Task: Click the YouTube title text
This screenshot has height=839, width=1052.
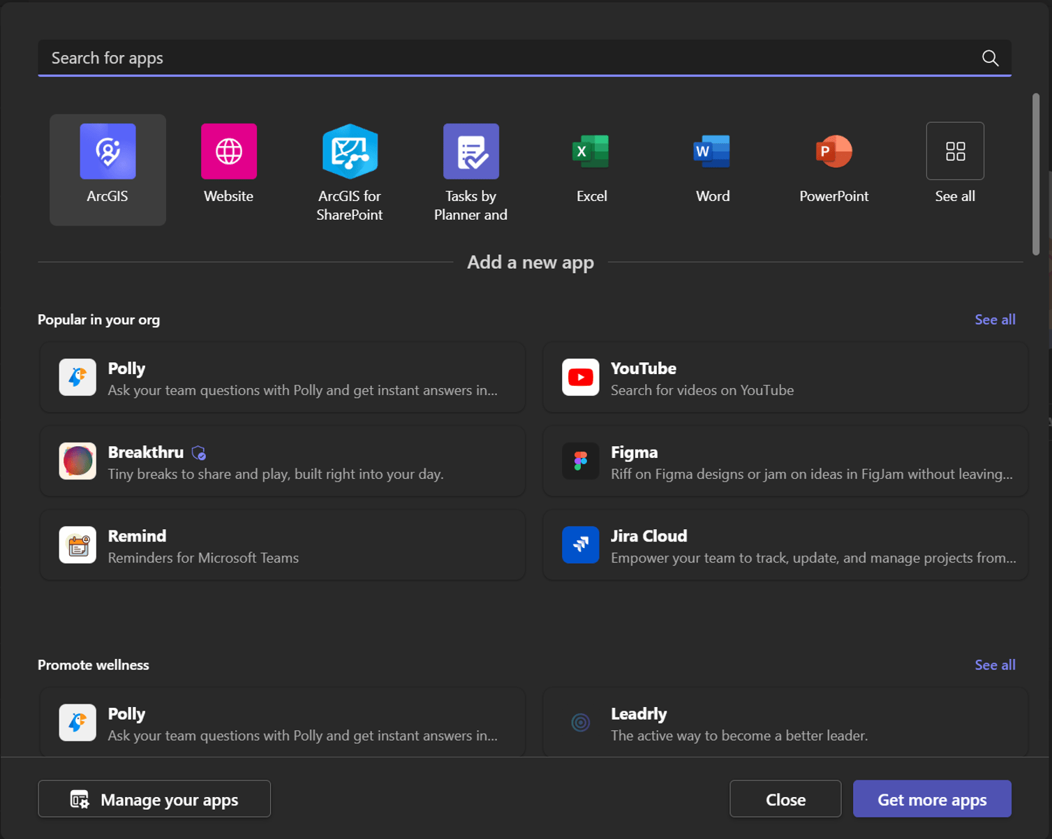Action: click(644, 369)
